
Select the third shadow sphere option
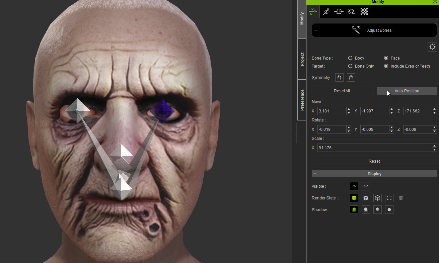point(378,210)
